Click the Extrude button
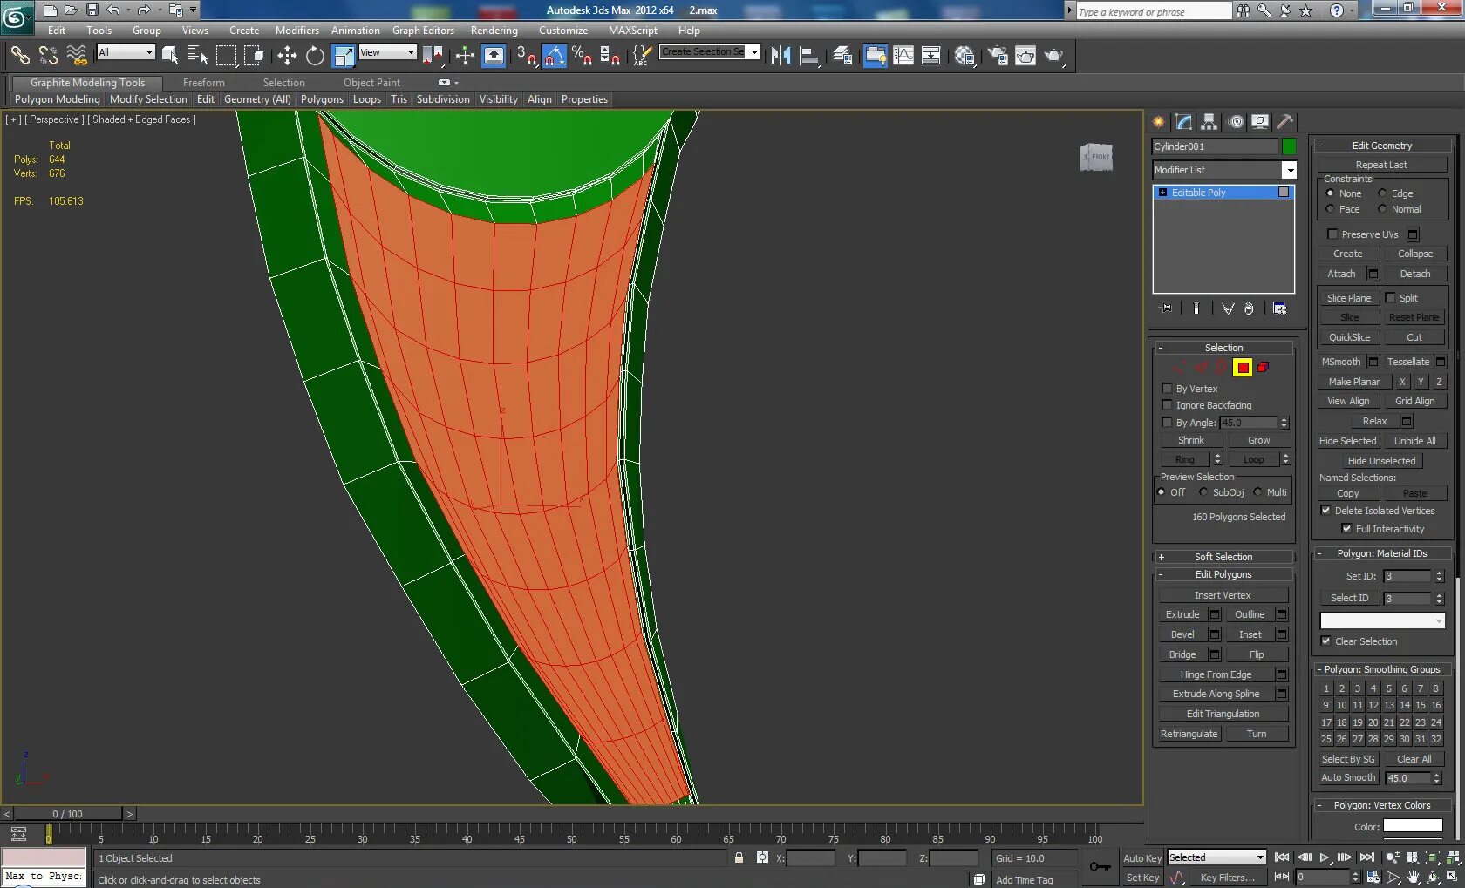The height and width of the screenshot is (888, 1465). [x=1182, y=614]
